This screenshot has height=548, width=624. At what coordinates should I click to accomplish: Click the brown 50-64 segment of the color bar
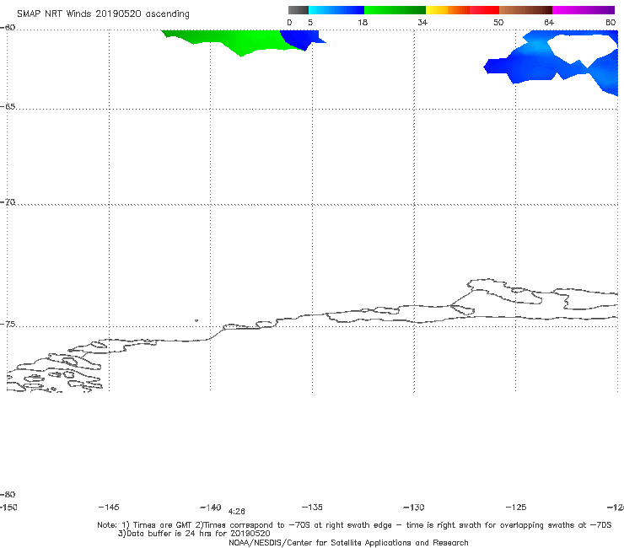[525, 10]
